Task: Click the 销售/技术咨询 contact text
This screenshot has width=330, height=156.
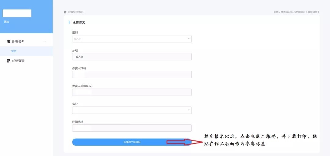Action: (296, 12)
